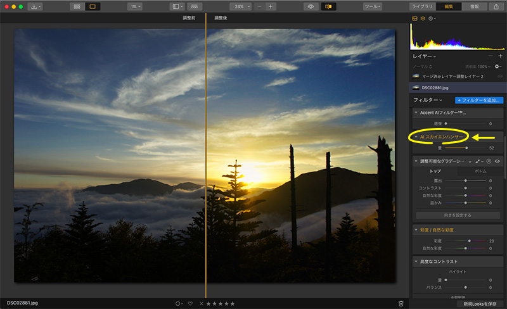Click the reject X flag
The height and width of the screenshot is (309, 507).
[202, 303]
